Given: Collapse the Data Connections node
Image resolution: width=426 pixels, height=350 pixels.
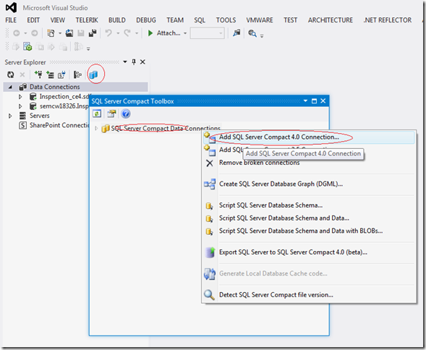Looking at the screenshot, I should (10, 87).
